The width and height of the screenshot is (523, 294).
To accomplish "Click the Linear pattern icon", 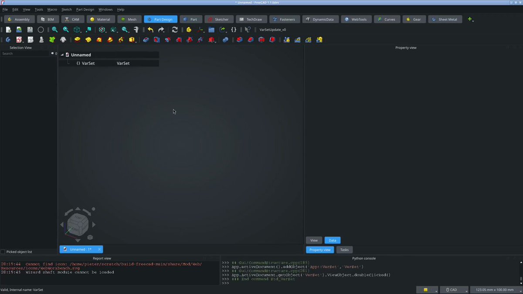I will coord(297,40).
